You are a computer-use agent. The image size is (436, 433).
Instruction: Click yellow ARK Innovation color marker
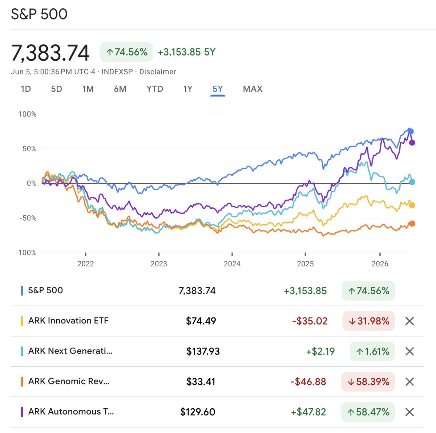[22, 321]
